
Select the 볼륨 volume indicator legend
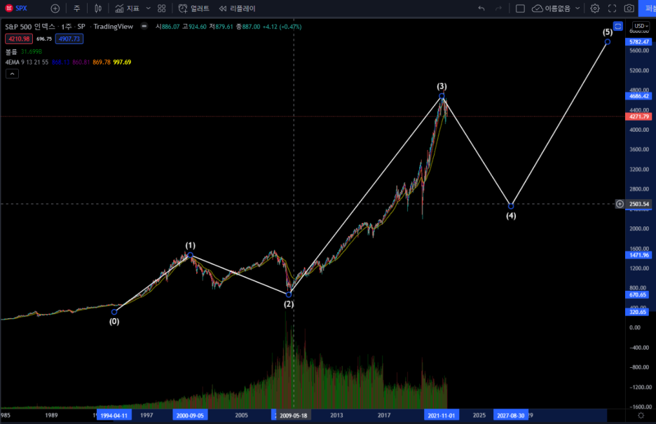[x=11, y=51]
